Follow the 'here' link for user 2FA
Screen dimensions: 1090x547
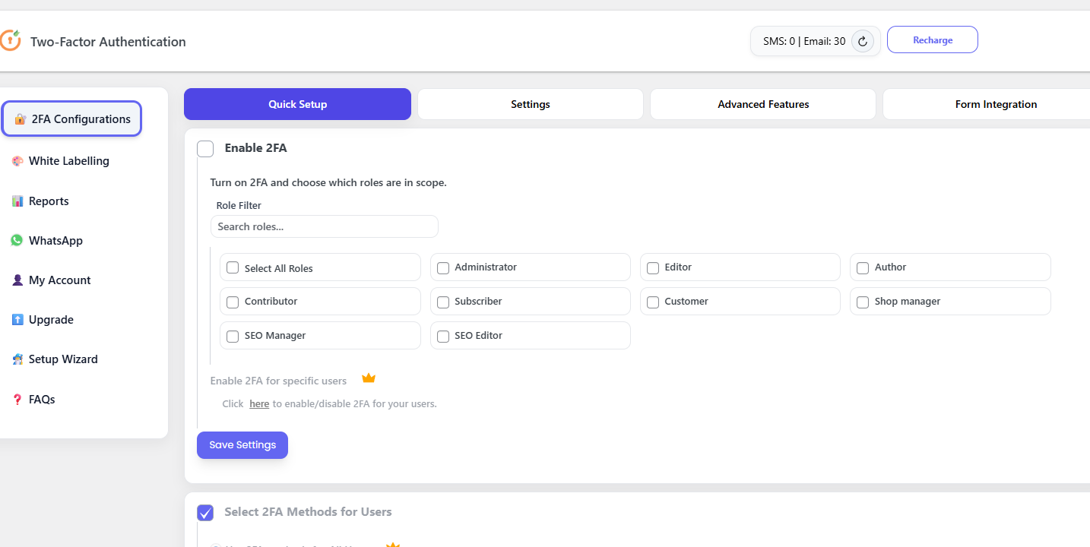(x=259, y=404)
